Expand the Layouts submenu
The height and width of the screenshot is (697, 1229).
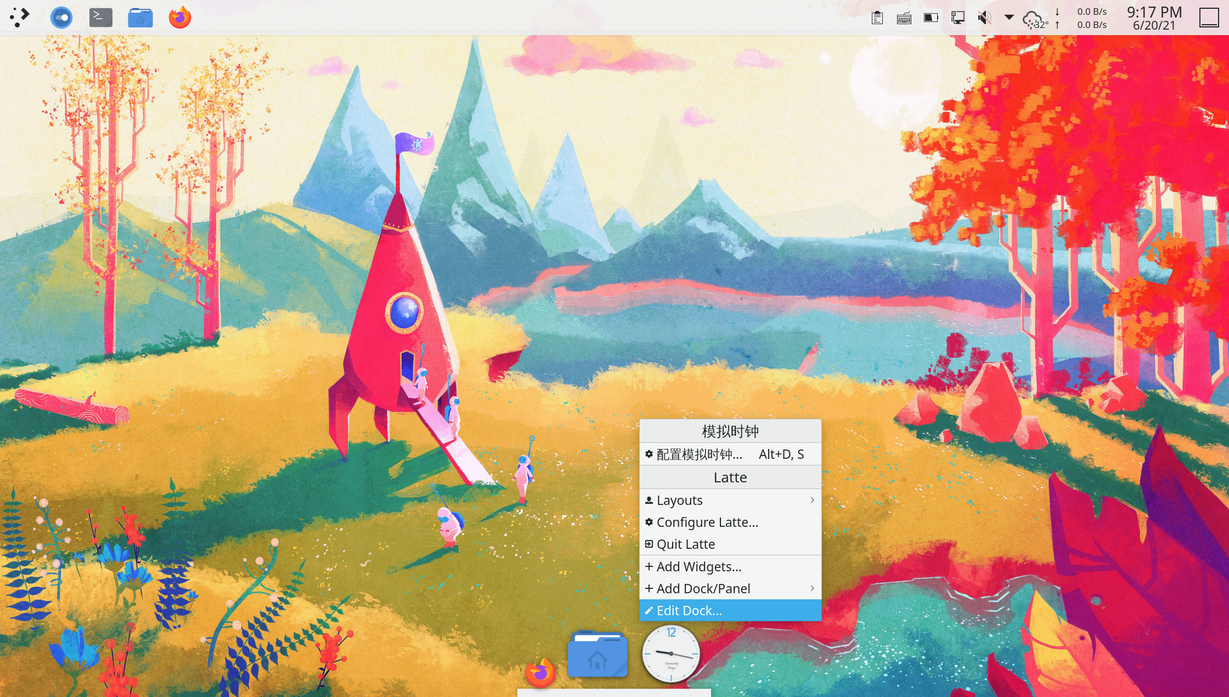click(730, 500)
